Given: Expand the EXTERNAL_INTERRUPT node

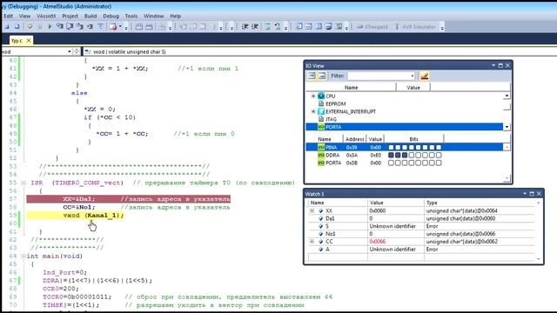Looking at the screenshot, I should click(313, 111).
